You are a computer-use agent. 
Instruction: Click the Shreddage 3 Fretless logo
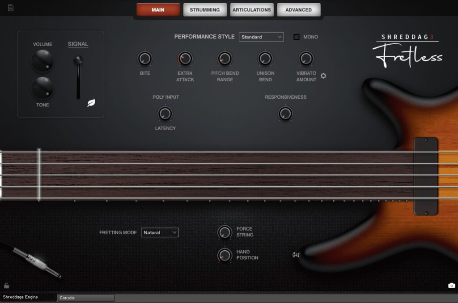[407, 52]
